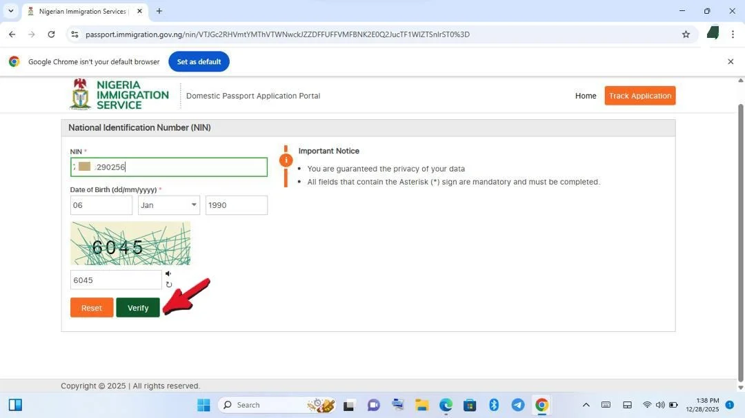Reload the page with the refresh icon
This screenshot has height=418, width=745.
pos(51,34)
